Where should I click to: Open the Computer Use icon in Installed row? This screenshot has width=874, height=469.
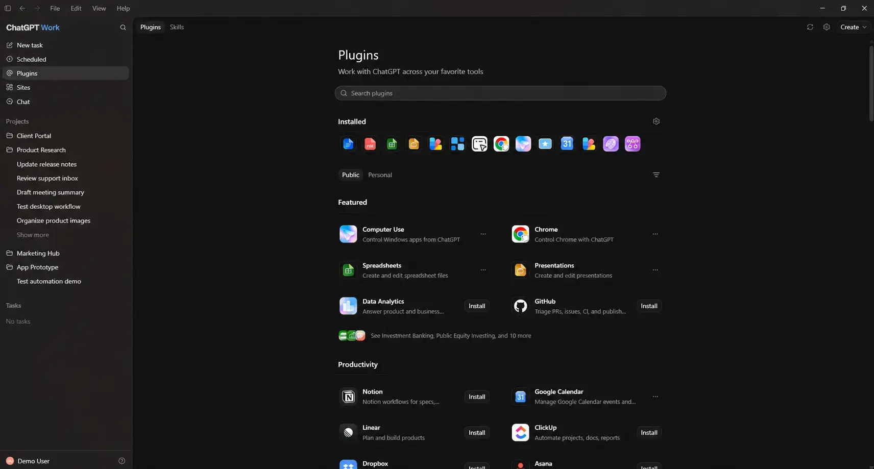coord(523,144)
